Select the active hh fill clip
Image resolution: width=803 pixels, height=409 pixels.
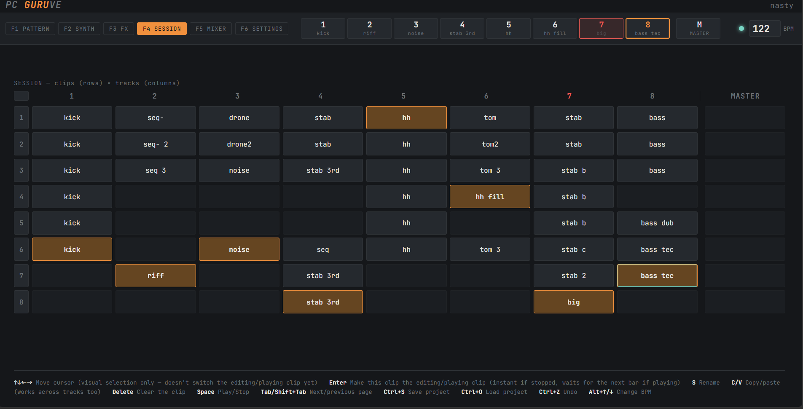coord(490,197)
